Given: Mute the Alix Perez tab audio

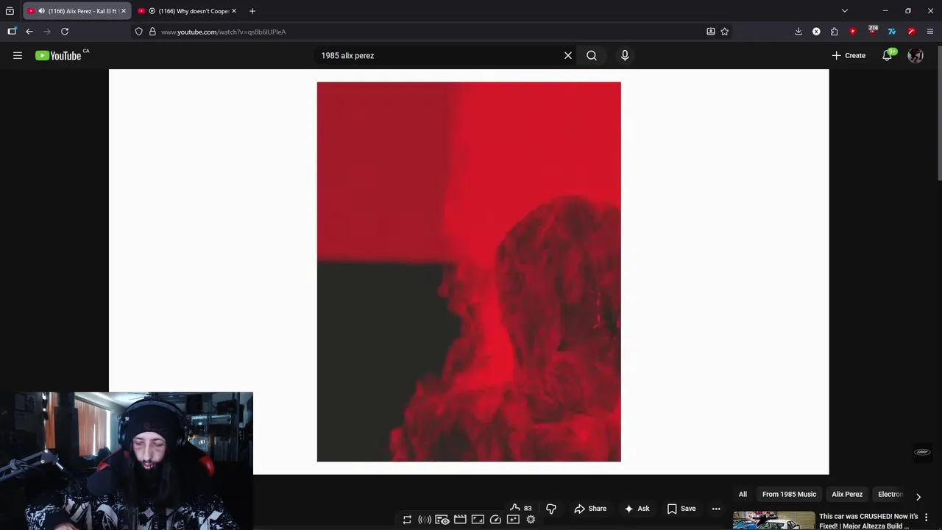Looking at the screenshot, I should (41, 11).
